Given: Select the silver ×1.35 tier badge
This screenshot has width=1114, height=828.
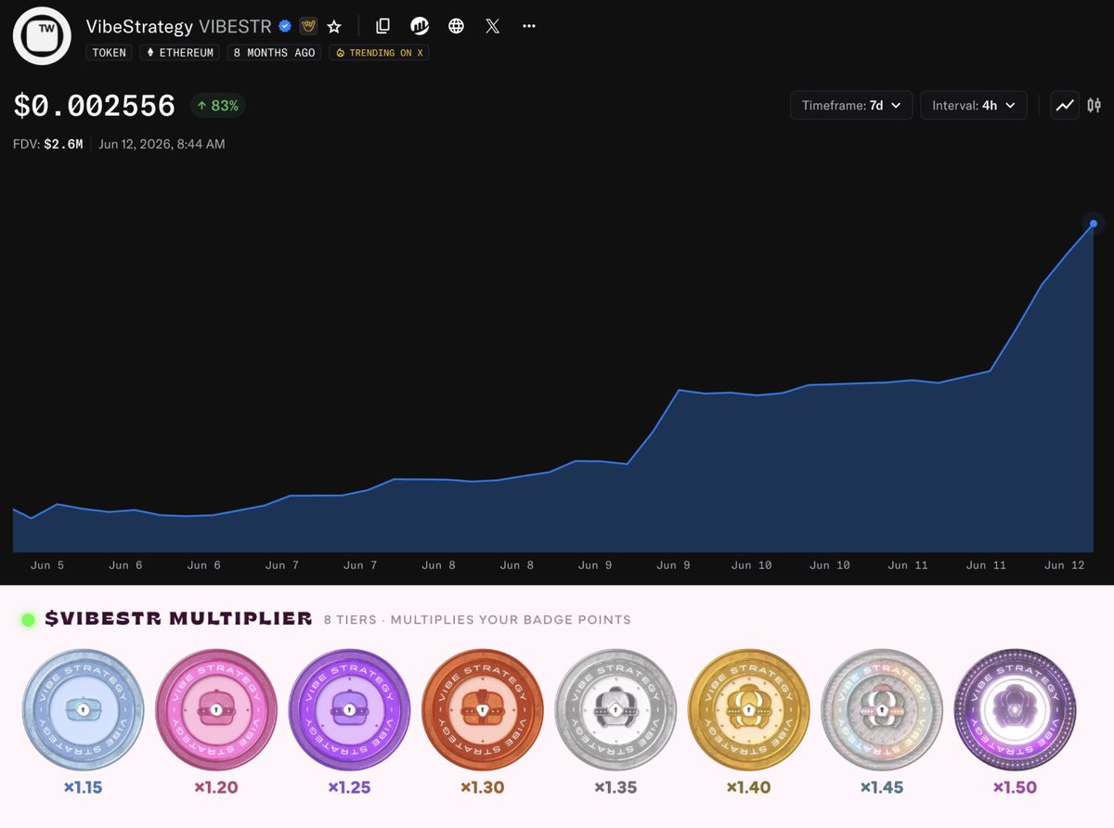Looking at the screenshot, I should [616, 708].
